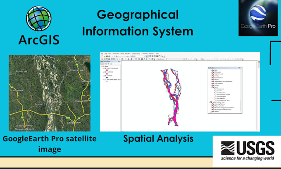The width and height of the screenshot is (281, 169).
Task: Open the Customize menu
Action: tap(145, 54)
